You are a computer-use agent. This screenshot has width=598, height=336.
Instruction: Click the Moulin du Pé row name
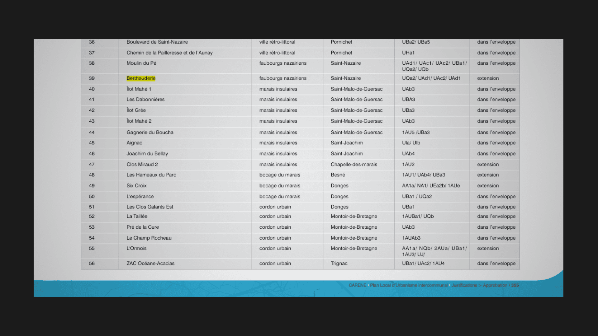tap(141, 63)
